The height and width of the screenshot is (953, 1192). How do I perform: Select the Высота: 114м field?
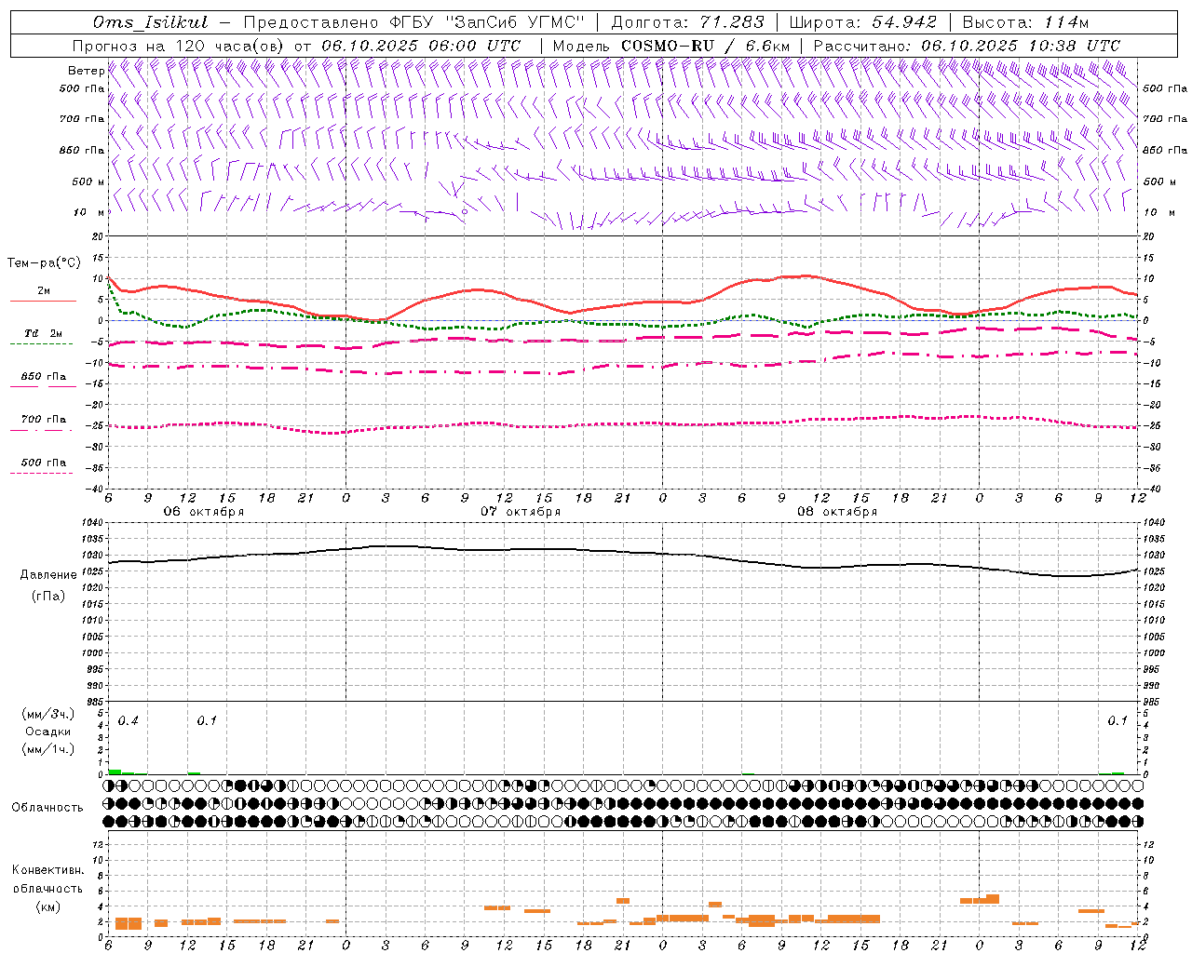click(x=1025, y=22)
